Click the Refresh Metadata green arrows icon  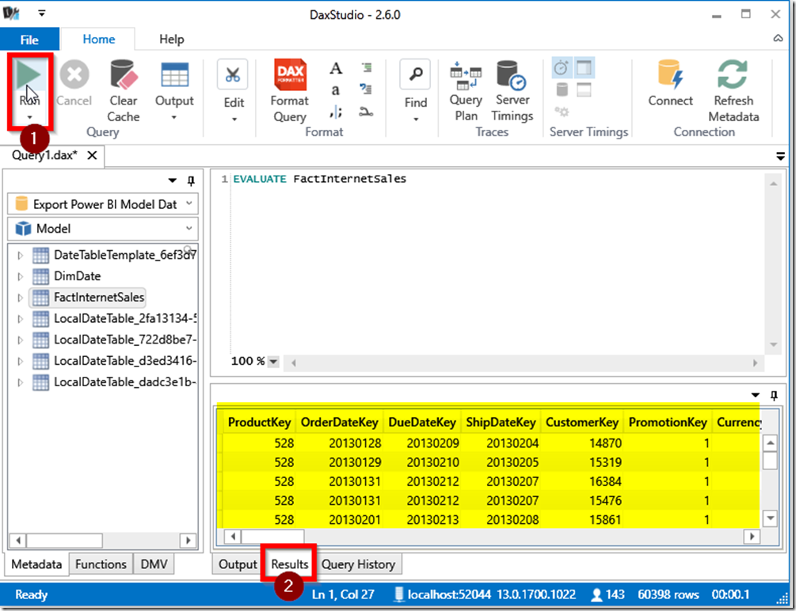(x=733, y=74)
